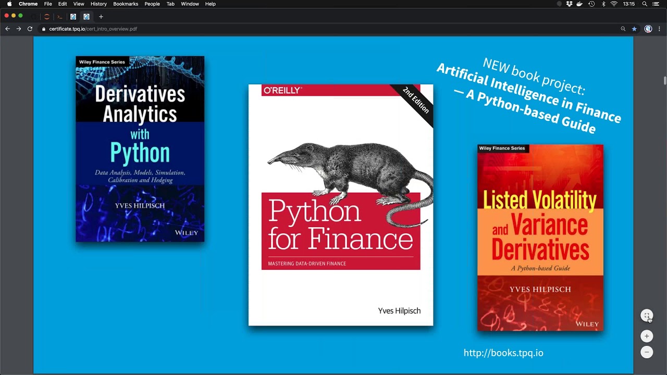
Task: Open the Edit menu
Action: coord(63,4)
